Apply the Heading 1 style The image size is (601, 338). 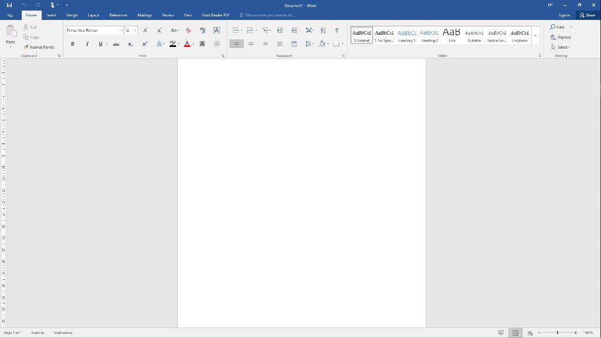[406, 36]
